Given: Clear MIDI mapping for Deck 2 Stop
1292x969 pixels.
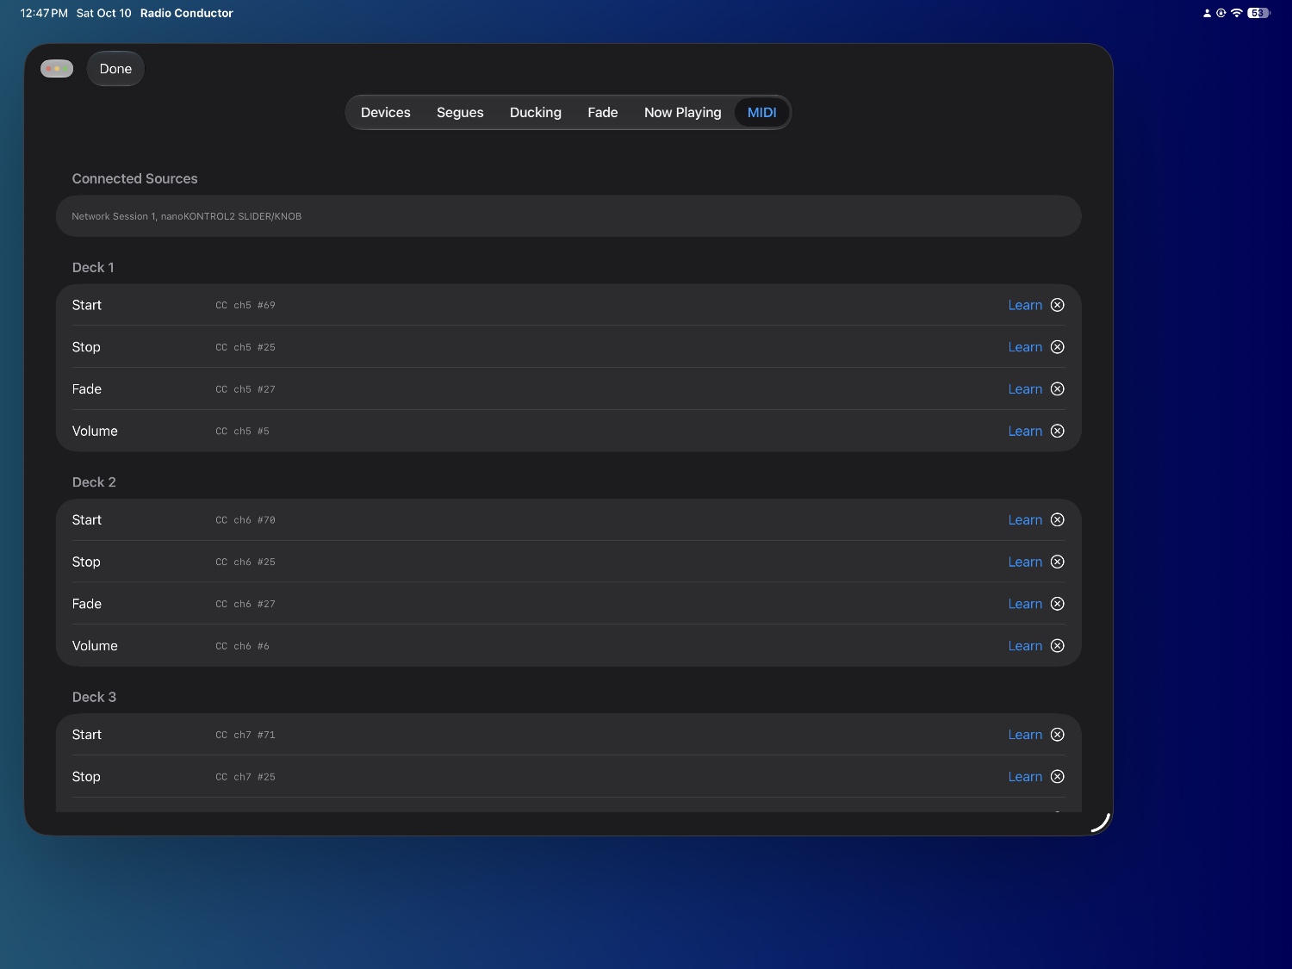Looking at the screenshot, I should coord(1058,562).
